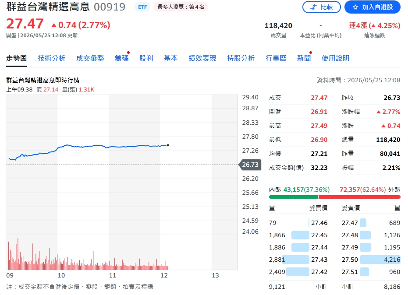The width and height of the screenshot is (408, 295).
Task: Switch to the 行事曆 tab
Action: tap(276, 58)
